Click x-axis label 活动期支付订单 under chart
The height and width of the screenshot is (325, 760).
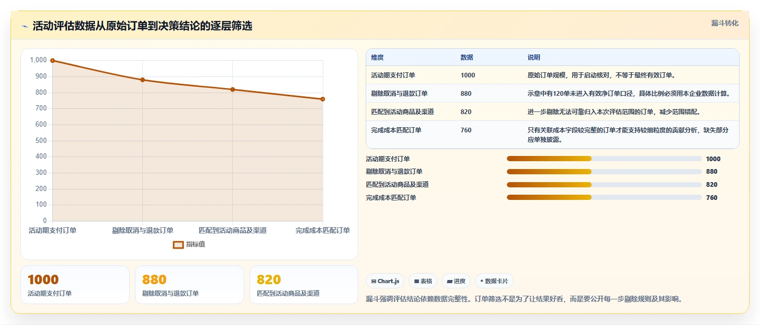tap(52, 230)
